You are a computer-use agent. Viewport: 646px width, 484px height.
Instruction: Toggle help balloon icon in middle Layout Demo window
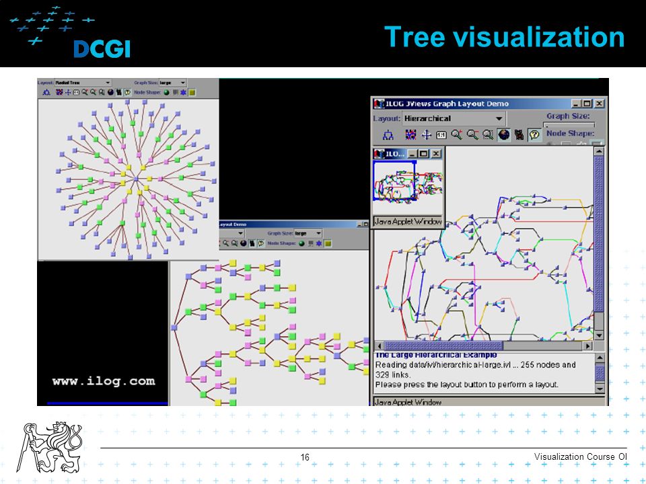[x=261, y=243]
